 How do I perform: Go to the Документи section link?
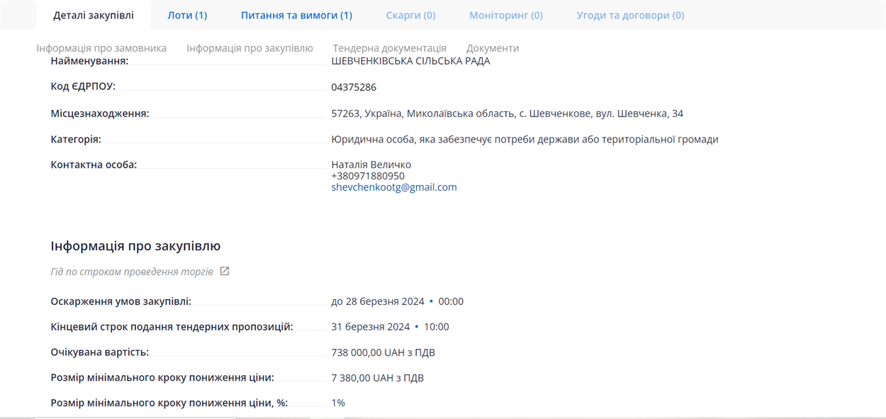click(492, 48)
